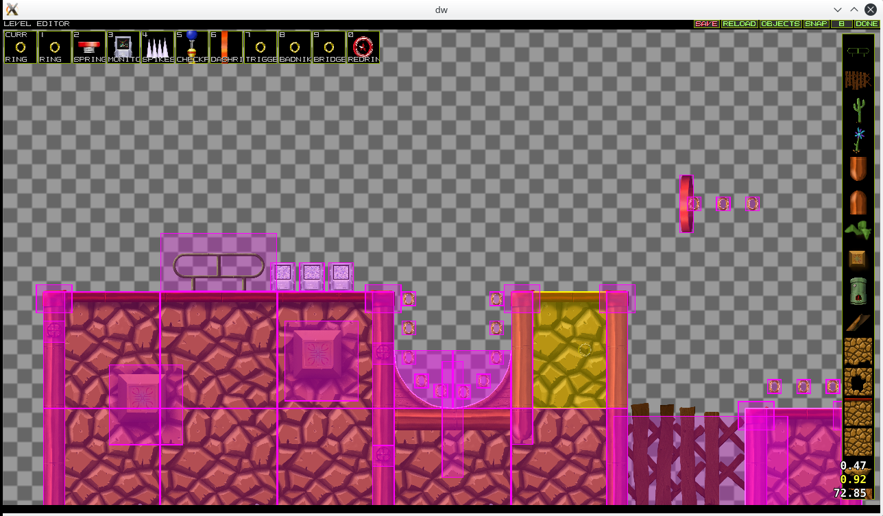Screen dimensions: 883x516
Task: Click the DONE button
Action: pyautogui.click(x=866, y=24)
